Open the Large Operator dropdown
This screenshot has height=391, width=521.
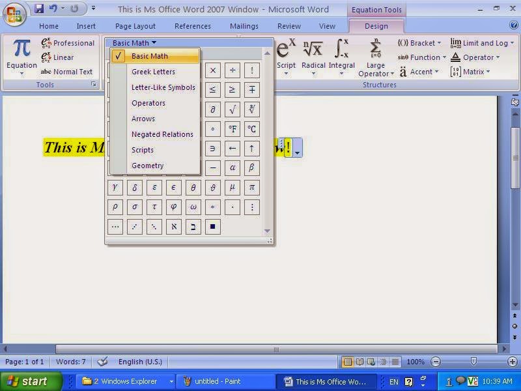coord(376,57)
